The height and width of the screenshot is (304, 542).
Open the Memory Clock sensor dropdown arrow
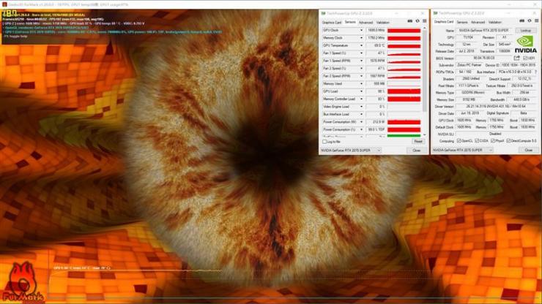362,38
